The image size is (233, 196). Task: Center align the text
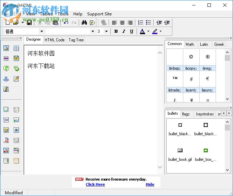click(x=122, y=23)
